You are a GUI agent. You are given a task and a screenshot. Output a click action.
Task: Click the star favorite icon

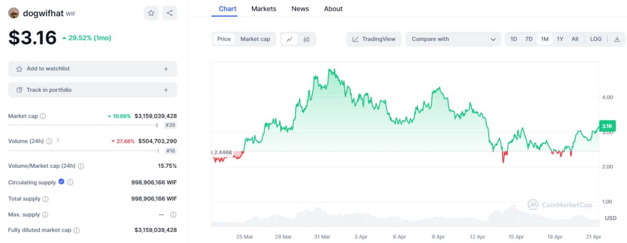pyautogui.click(x=151, y=13)
